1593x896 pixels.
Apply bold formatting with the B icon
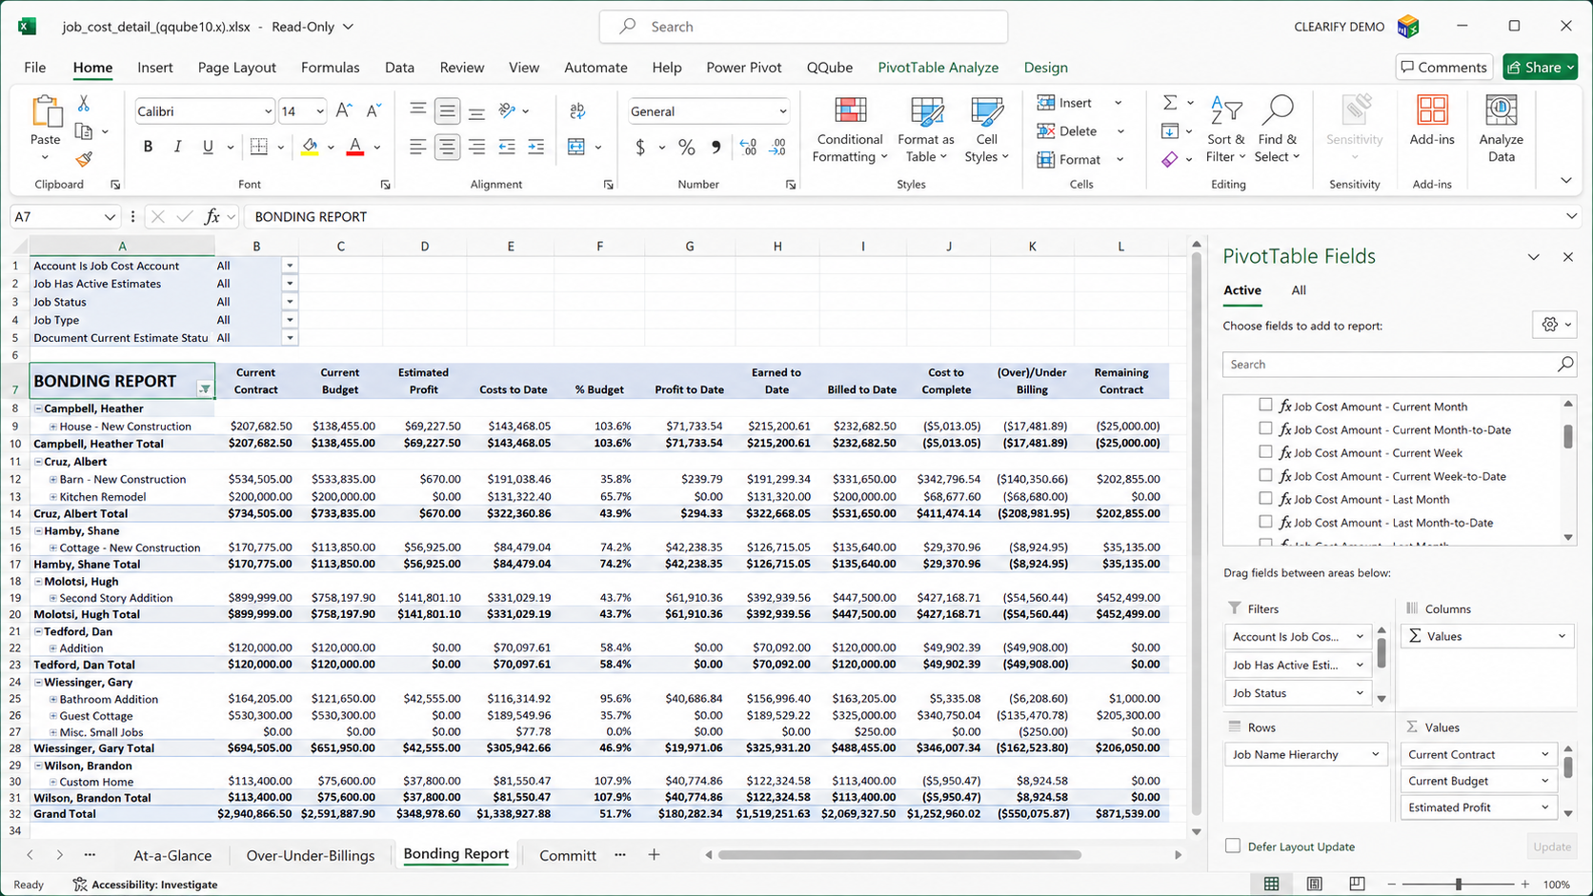(x=148, y=147)
